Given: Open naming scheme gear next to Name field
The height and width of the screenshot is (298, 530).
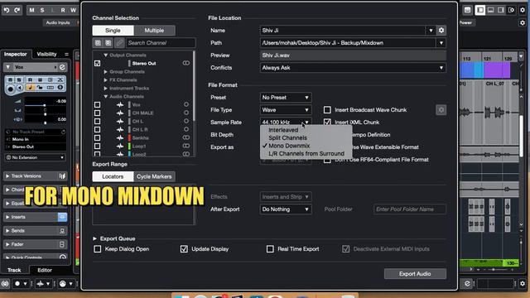Looking at the screenshot, I should click(441, 31).
